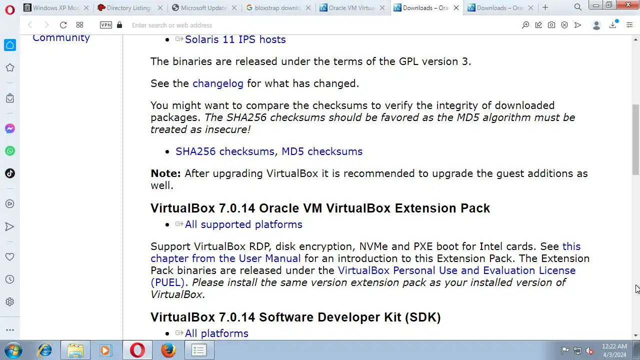The width and height of the screenshot is (640, 360).
Task: Open sidebar setup three-dots icon
Action: (x=10, y=330)
